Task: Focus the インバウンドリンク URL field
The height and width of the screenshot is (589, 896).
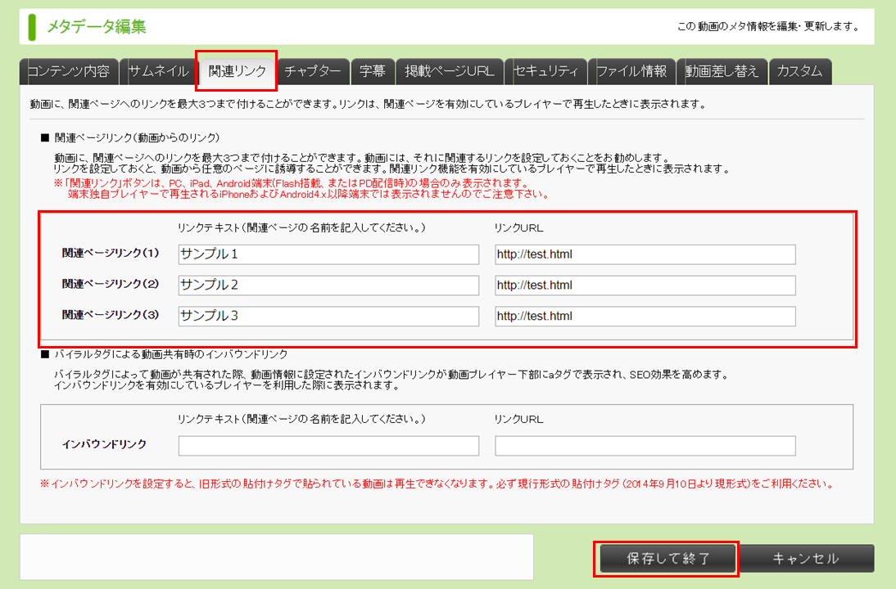Action: (645, 445)
